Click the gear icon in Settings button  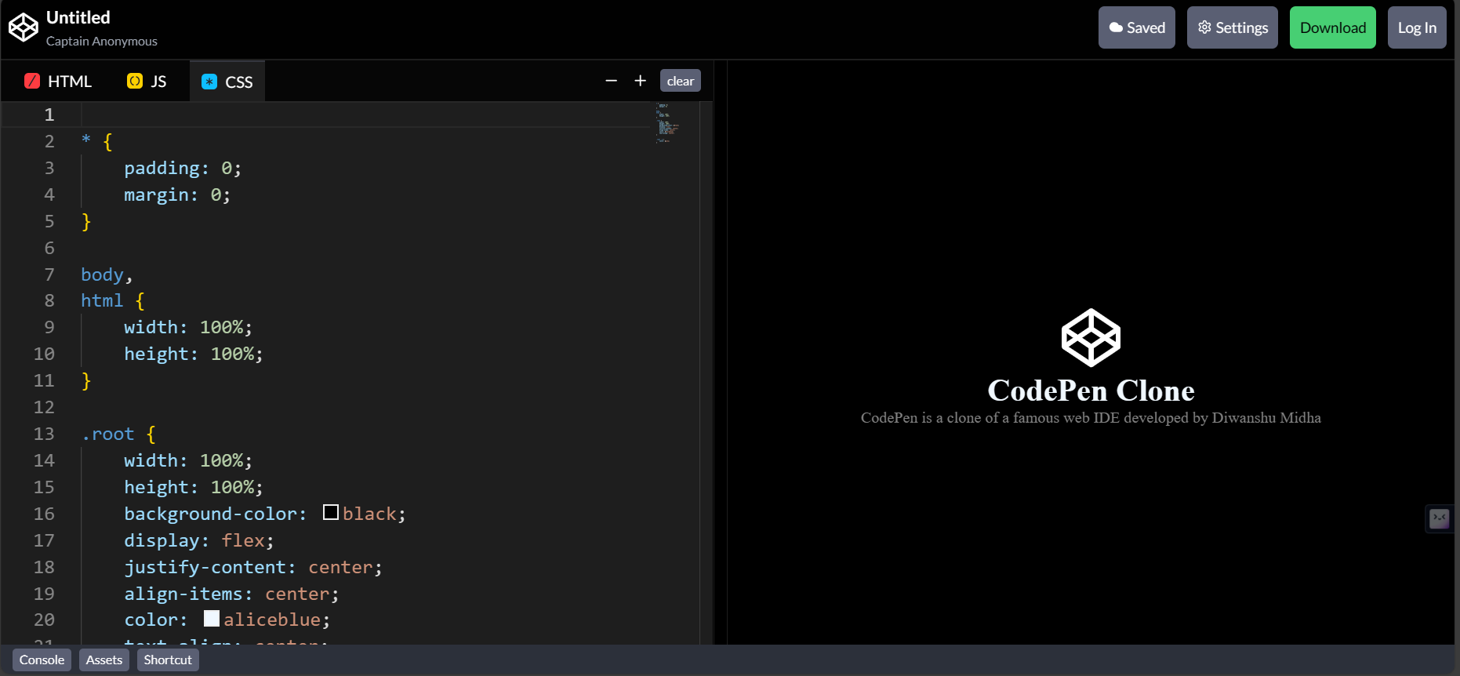[1204, 27]
